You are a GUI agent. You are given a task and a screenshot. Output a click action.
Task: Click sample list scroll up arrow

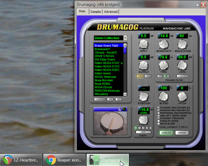pos(125,45)
